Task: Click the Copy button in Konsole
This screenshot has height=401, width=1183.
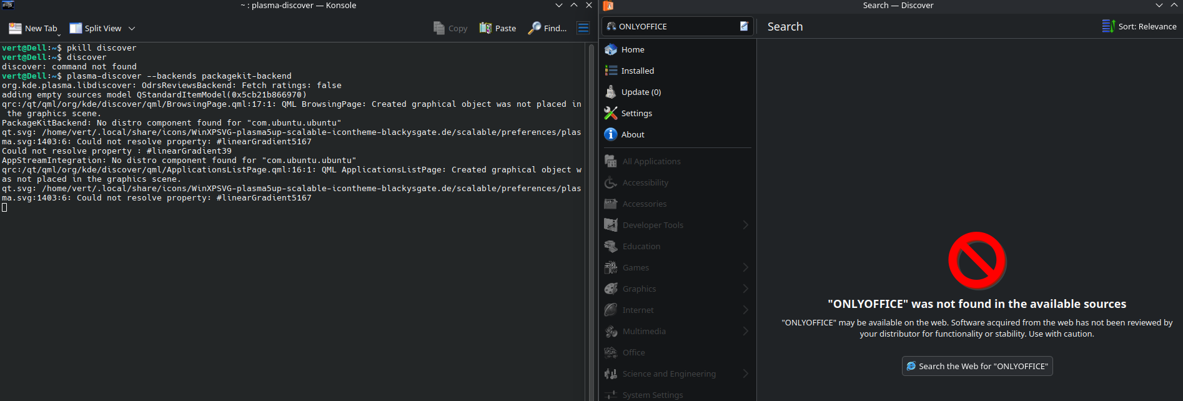Action: pyautogui.click(x=450, y=28)
